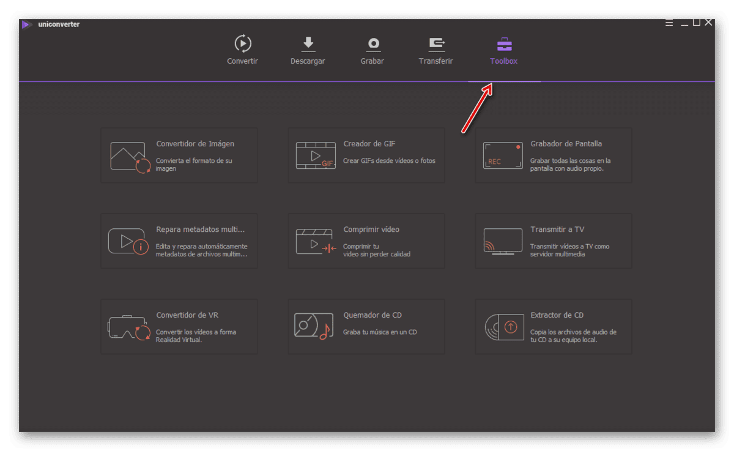The height and width of the screenshot is (451, 734).
Task: Click the Extractor de CD description text
Action: click(573, 336)
